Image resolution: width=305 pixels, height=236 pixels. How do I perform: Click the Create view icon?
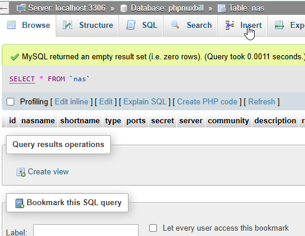pos(21,172)
